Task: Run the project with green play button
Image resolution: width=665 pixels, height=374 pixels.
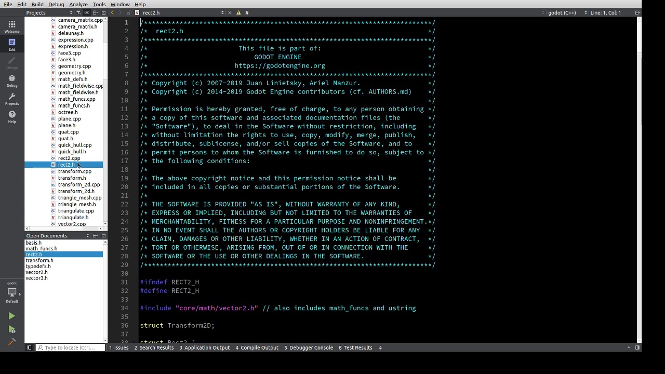Action: click(11, 316)
